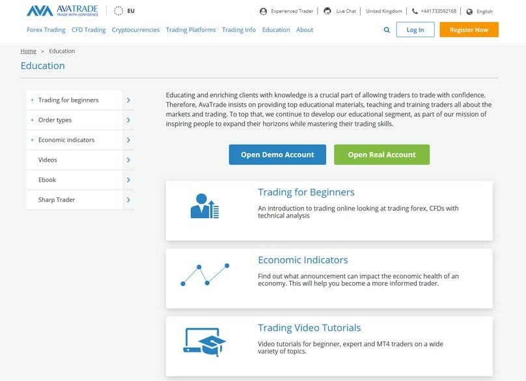Open the Home breadcrumb link
This screenshot has width=526, height=381.
(28, 50)
